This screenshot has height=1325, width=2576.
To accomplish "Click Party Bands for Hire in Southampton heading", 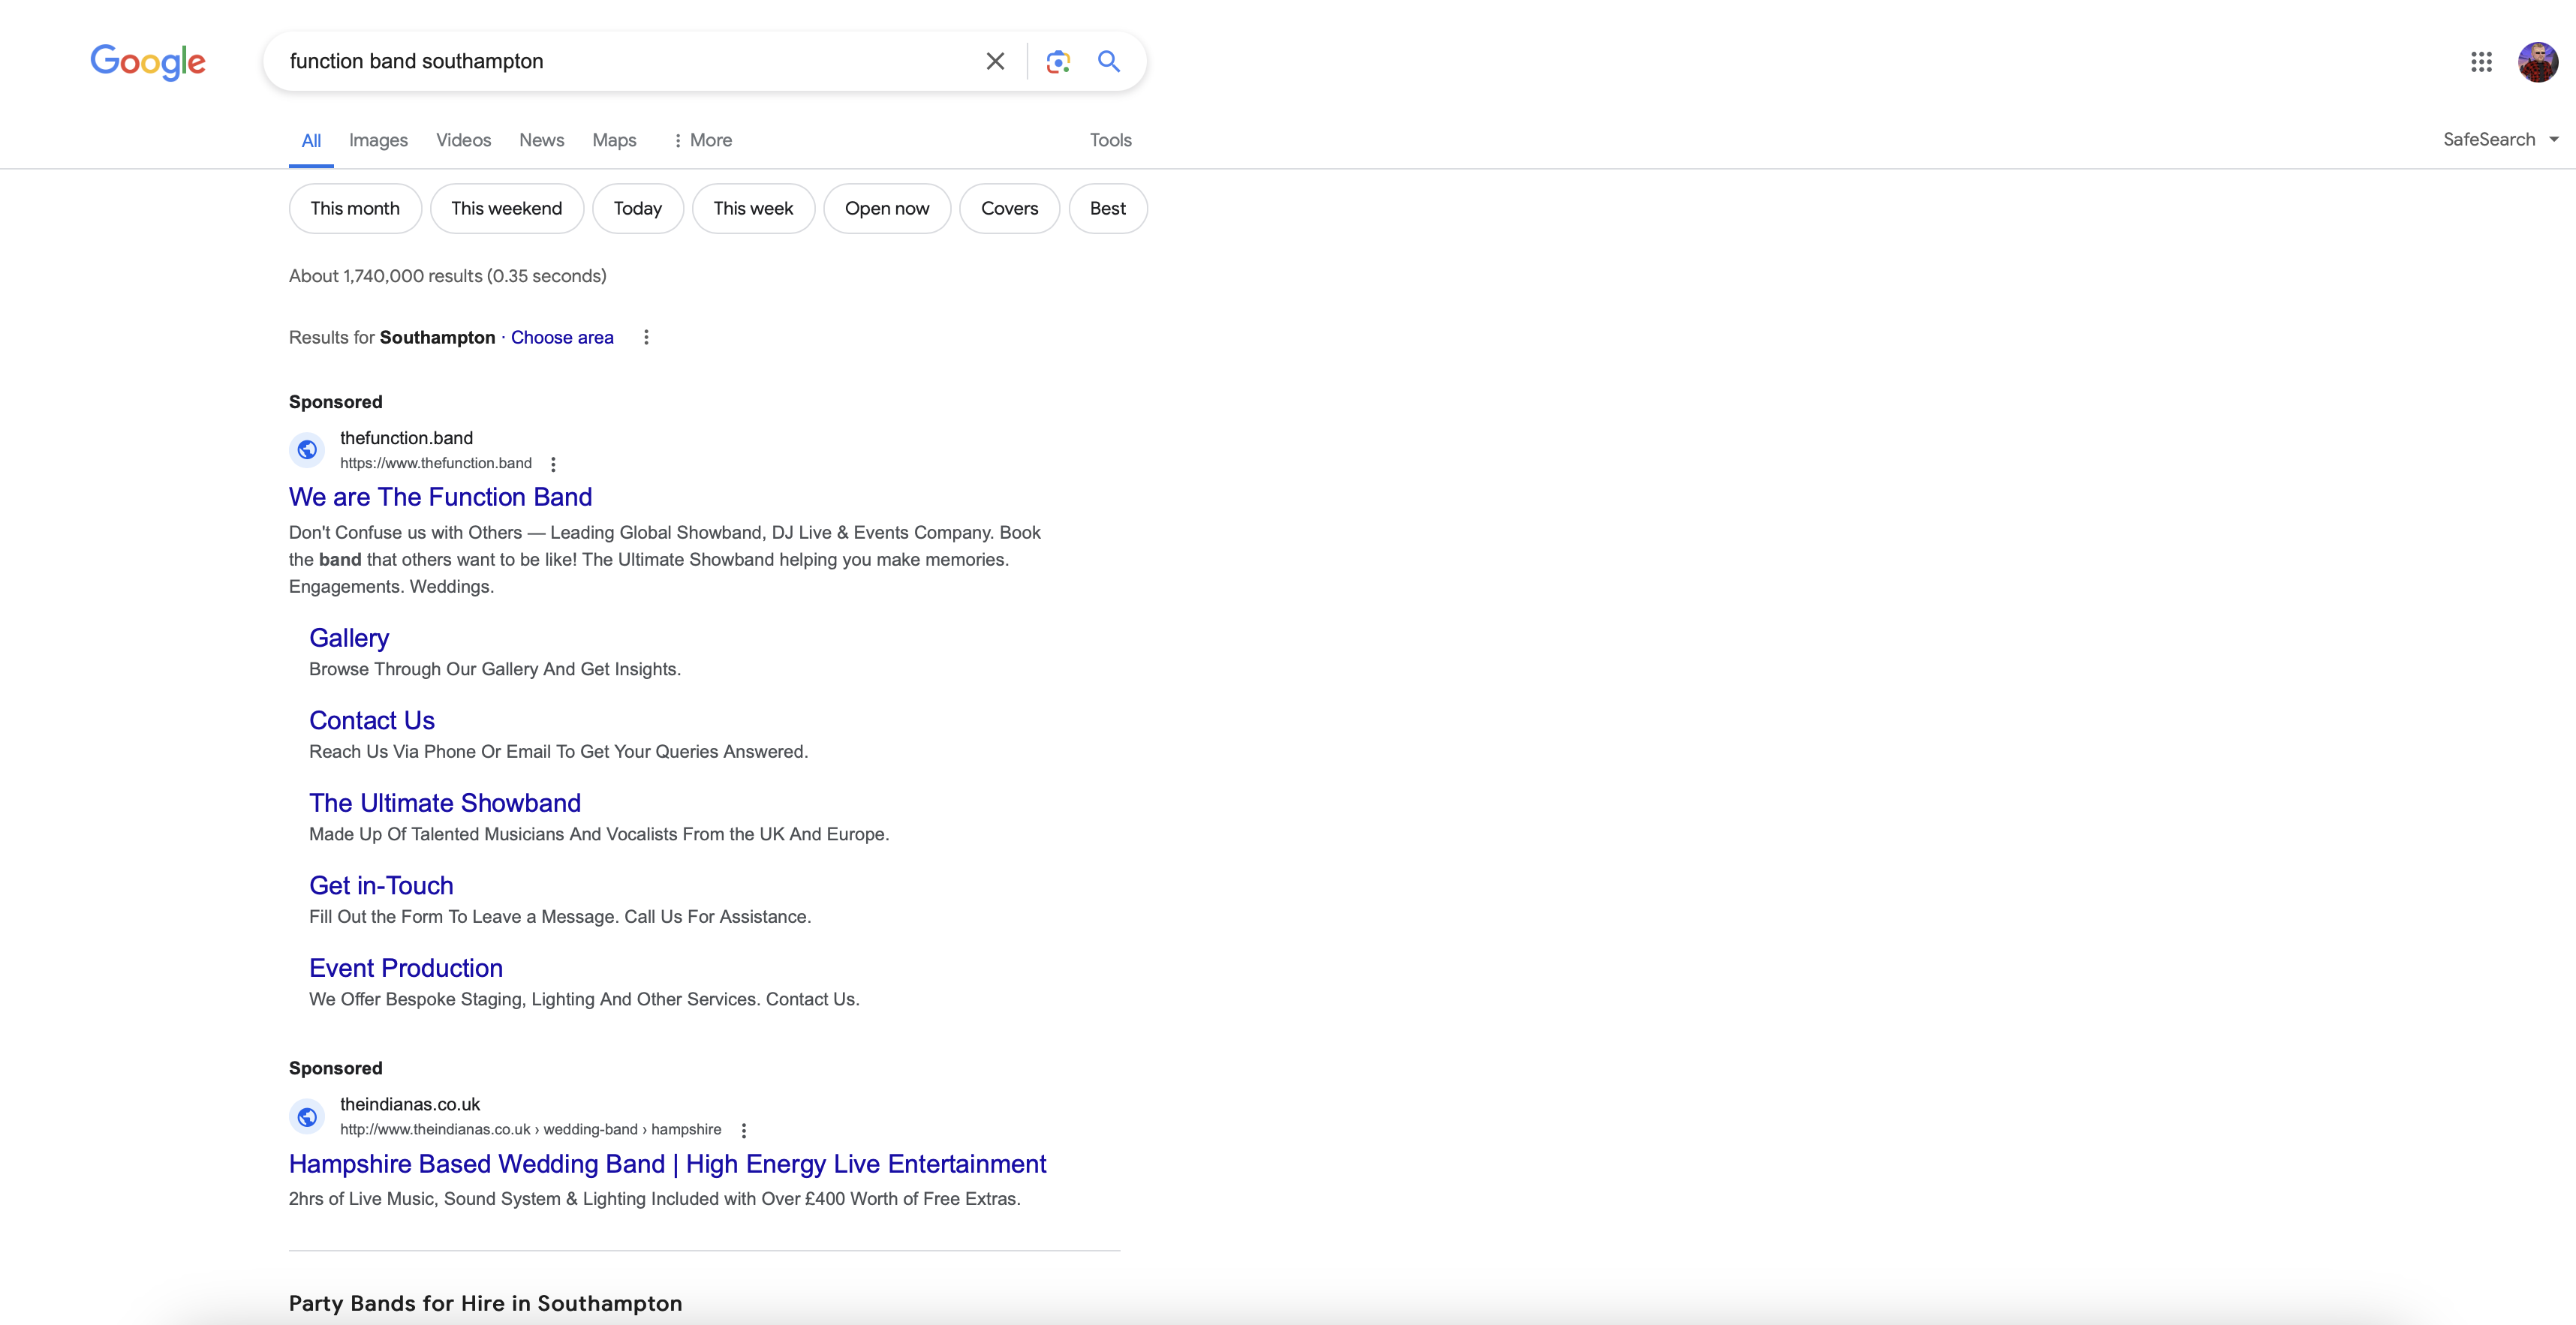I will tap(485, 1303).
